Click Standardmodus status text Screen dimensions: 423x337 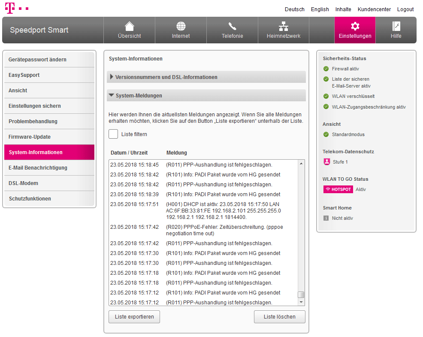(348, 134)
